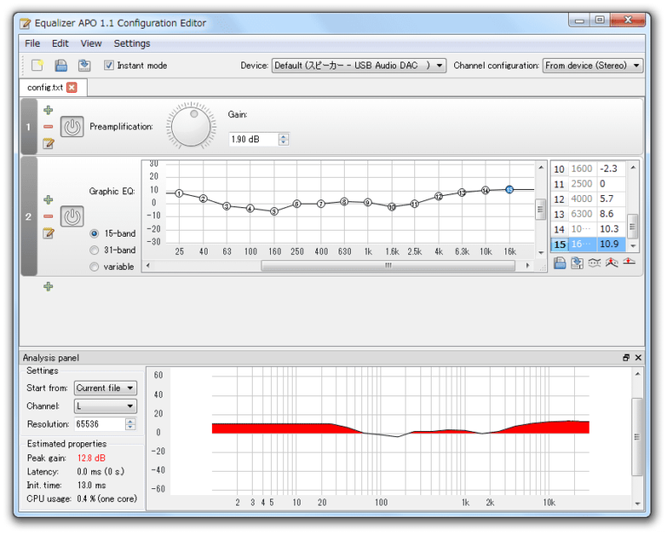Viewport: 667px width, 535px height.
Task: Open the Device dropdown
Action: pos(359,65)
